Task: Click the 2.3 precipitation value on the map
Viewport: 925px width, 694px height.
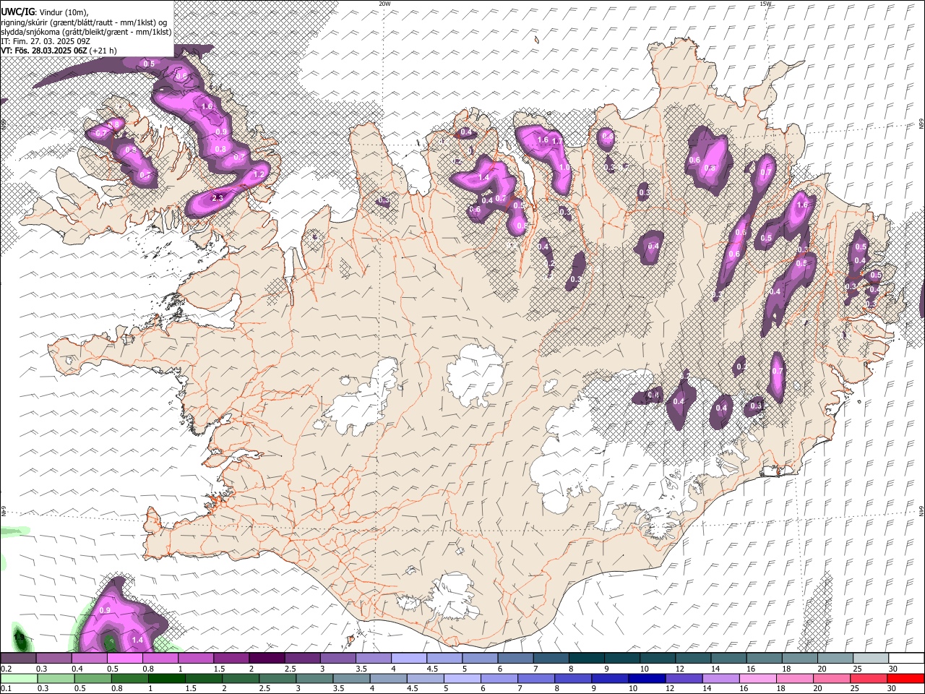Action: tap(218, 198)
